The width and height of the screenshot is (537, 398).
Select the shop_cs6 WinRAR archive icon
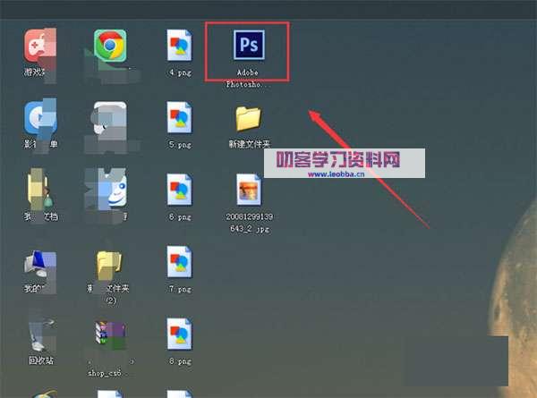point(110,335)
